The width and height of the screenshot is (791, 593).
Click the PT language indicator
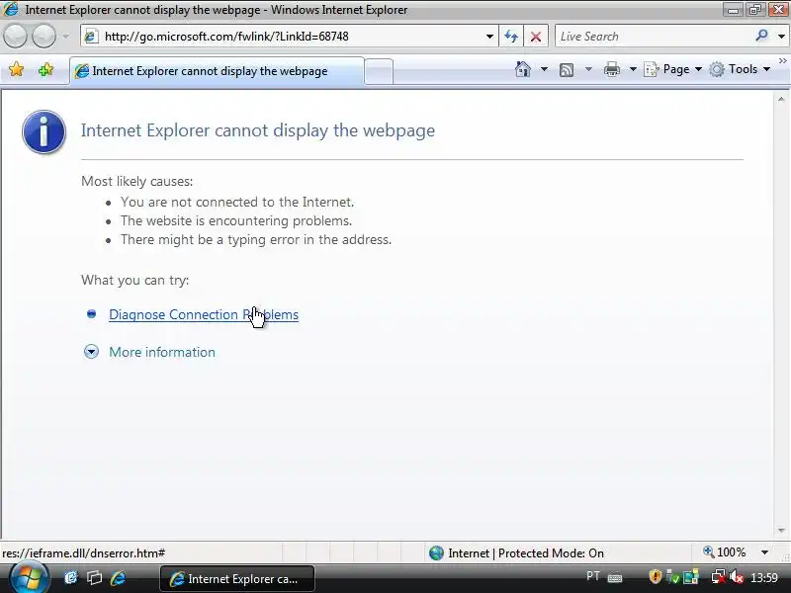point(593,576)
